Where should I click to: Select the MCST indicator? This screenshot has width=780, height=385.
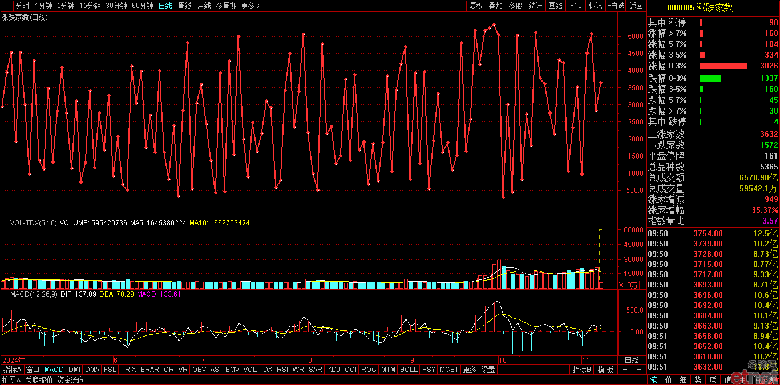[449, 370]
